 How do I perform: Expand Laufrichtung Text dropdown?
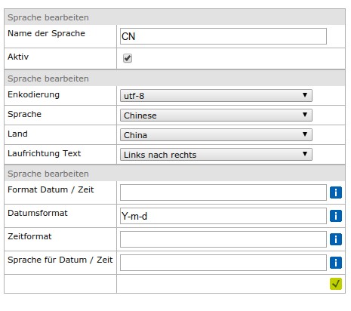click(x=216, y=155)
